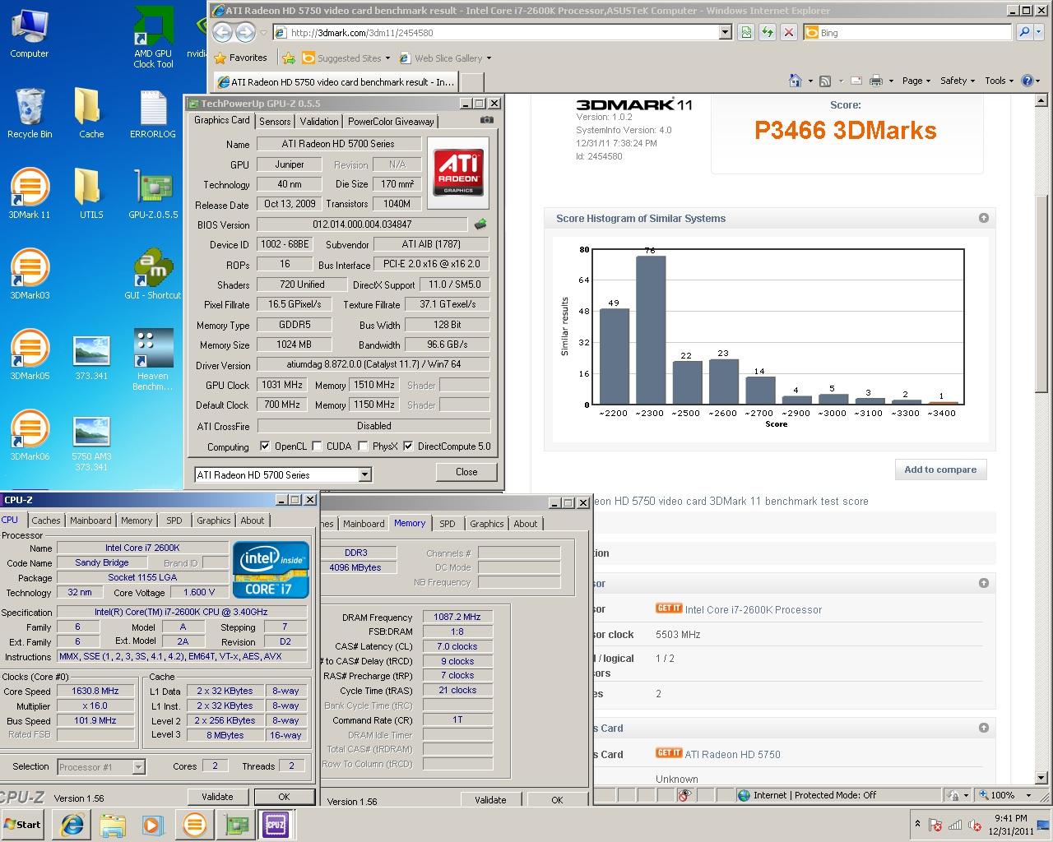
Task: Click the Home icon in IE command bar
Action: pyautogui.click(x=795, y=81)
